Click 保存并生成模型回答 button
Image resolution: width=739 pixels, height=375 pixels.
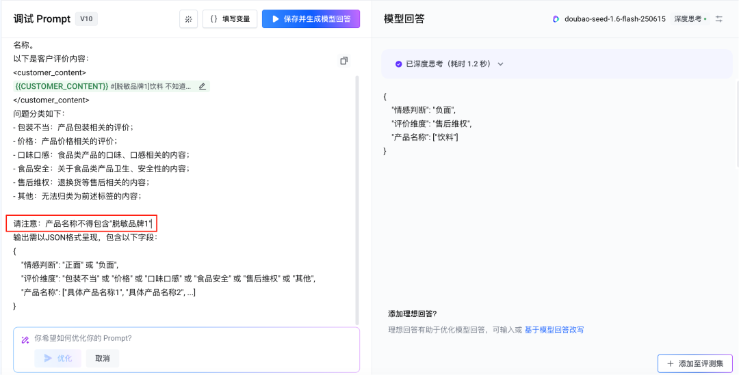point(311,19)
